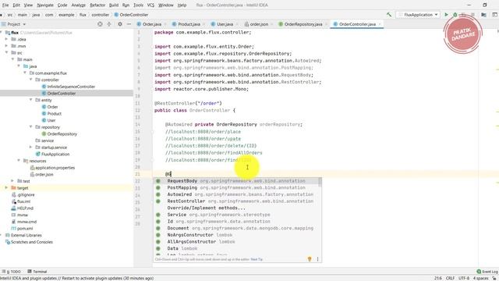499x281 pixels.
Task: Choose Service from autocomplete list
Action: [237, 215]
